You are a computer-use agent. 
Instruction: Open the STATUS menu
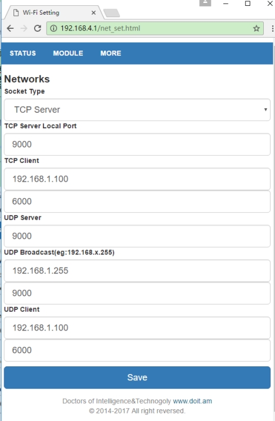pos(23,53)
